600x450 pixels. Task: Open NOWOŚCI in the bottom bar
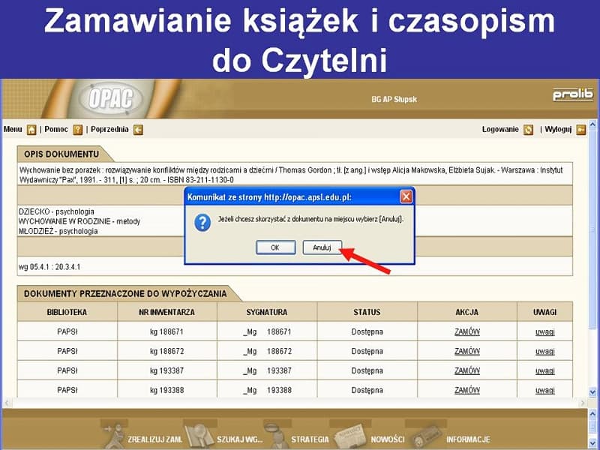tap(388, 439)
